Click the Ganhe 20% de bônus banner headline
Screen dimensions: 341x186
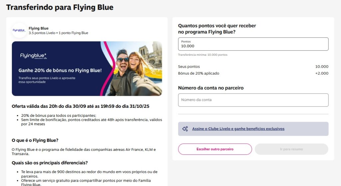[60, 70]
